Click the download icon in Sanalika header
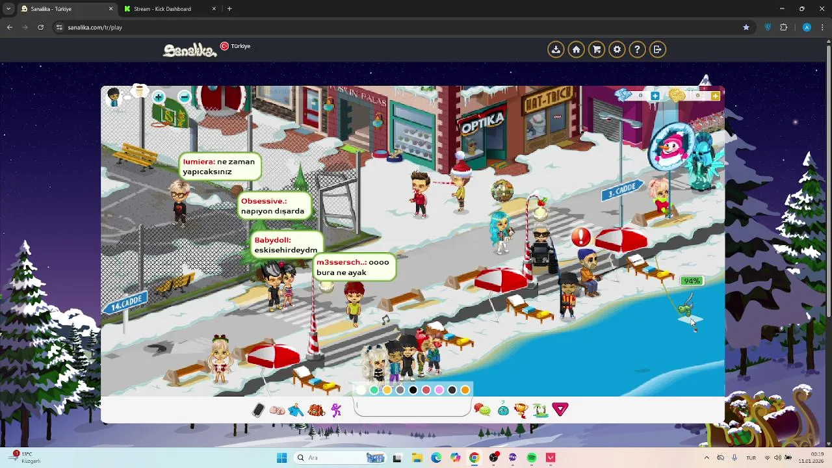 [556, 49]
